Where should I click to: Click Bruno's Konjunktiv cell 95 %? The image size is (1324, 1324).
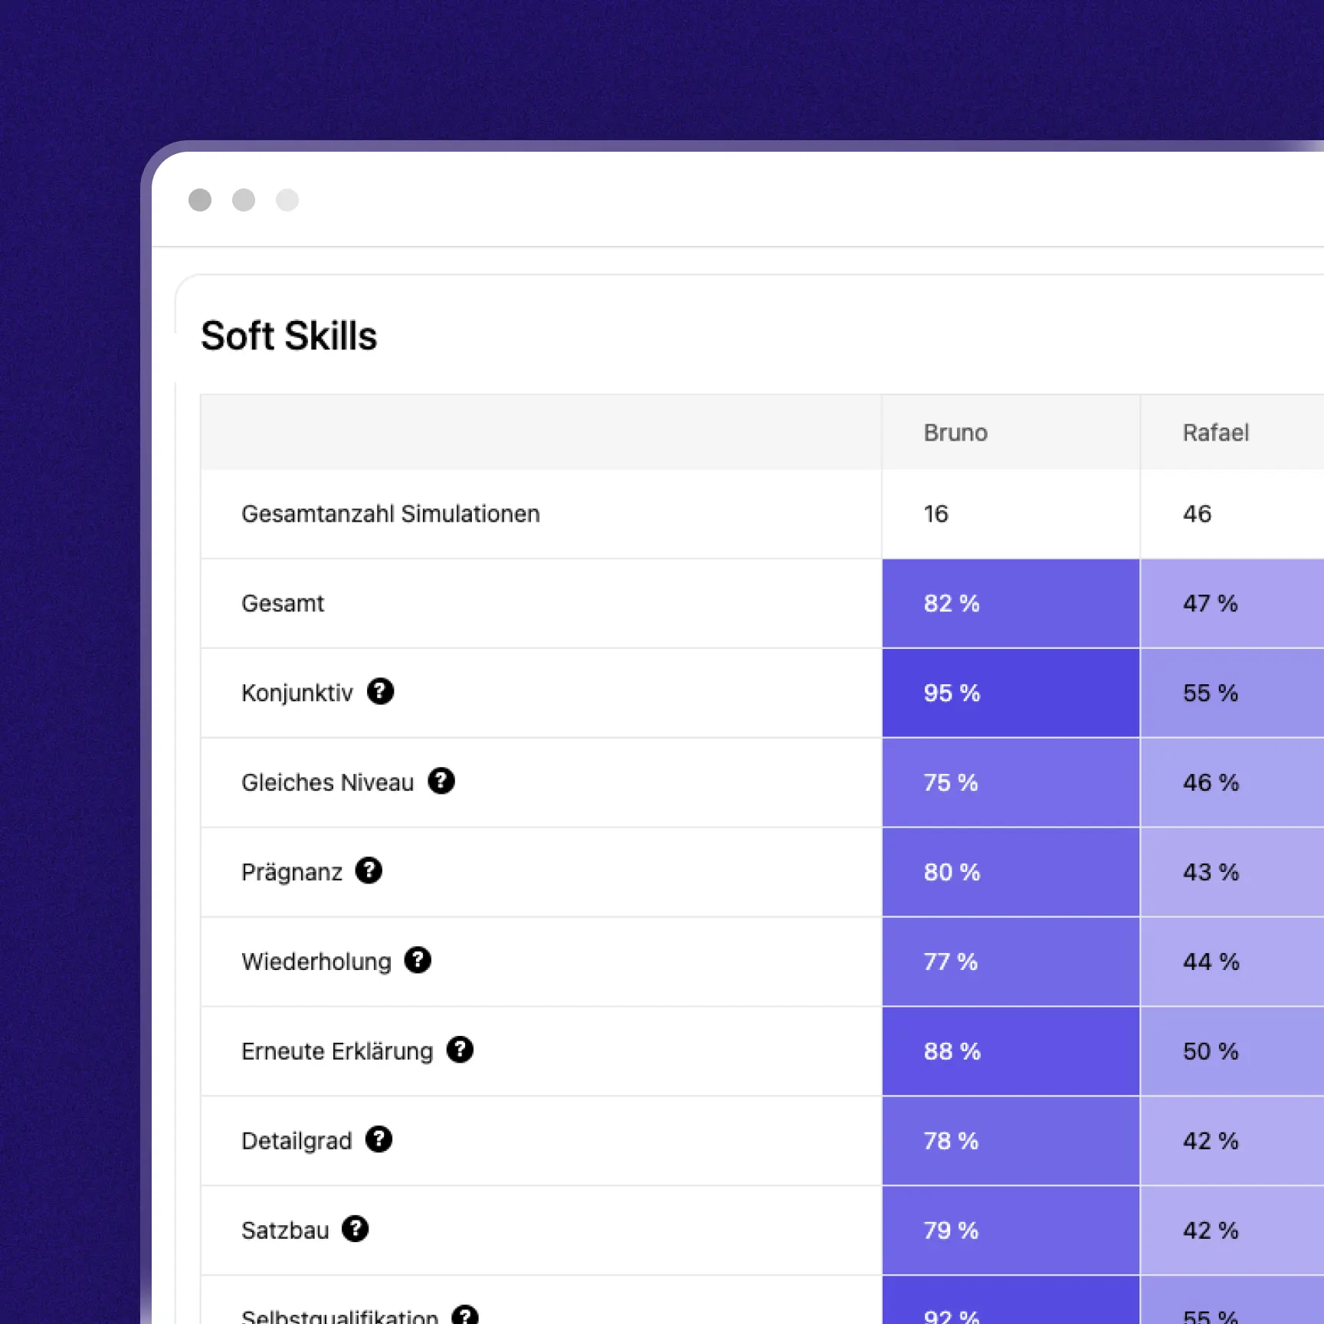pos(1011,693)
